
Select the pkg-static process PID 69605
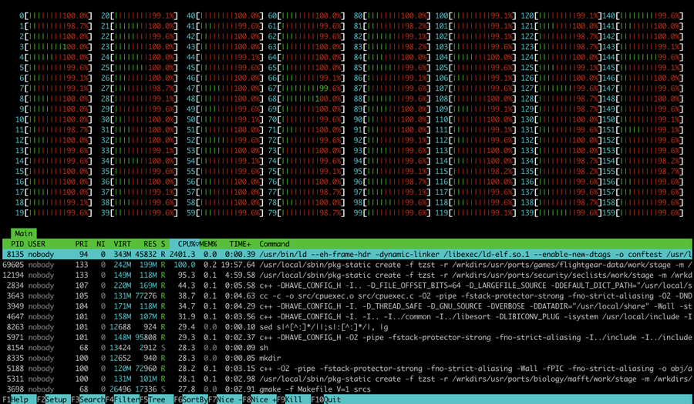pos(347,265)
